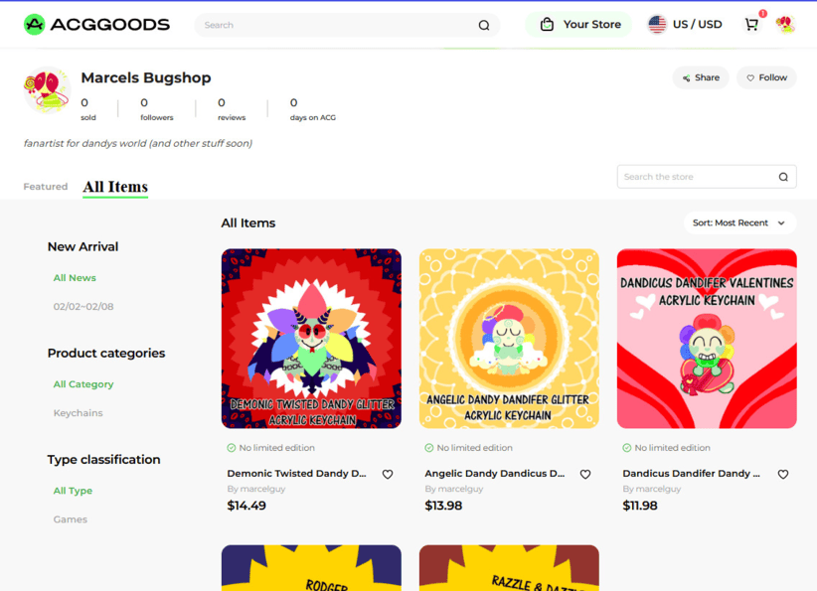Favorite the Demonic Twisted Dandy keychain
The height and width of the screenshot is (591, 817).
388,475
